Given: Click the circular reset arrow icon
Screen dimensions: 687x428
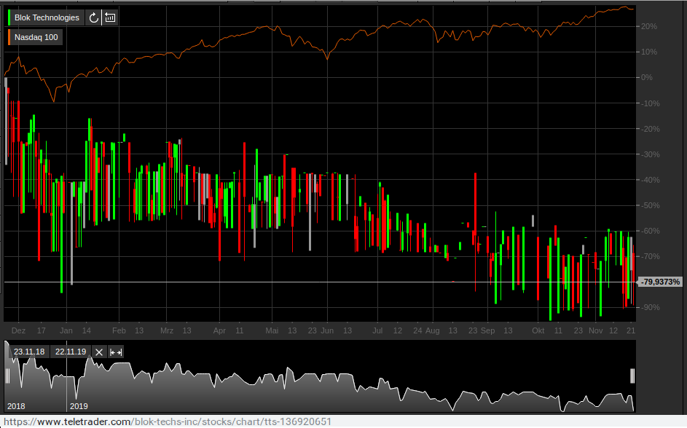Looking at the screenshot, I should point(93,17).
